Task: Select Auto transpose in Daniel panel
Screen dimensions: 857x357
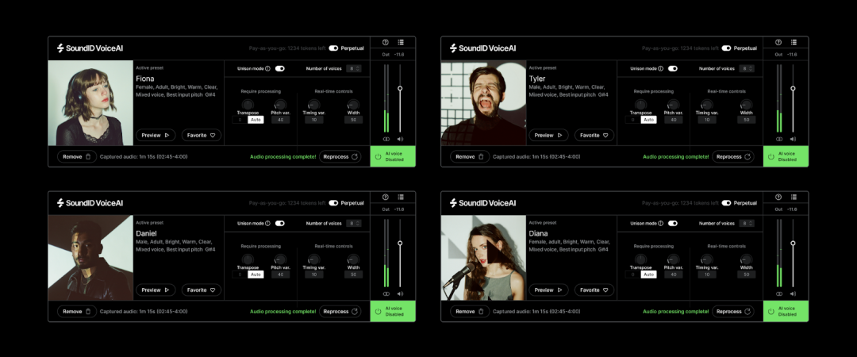Action: point(256,274)
